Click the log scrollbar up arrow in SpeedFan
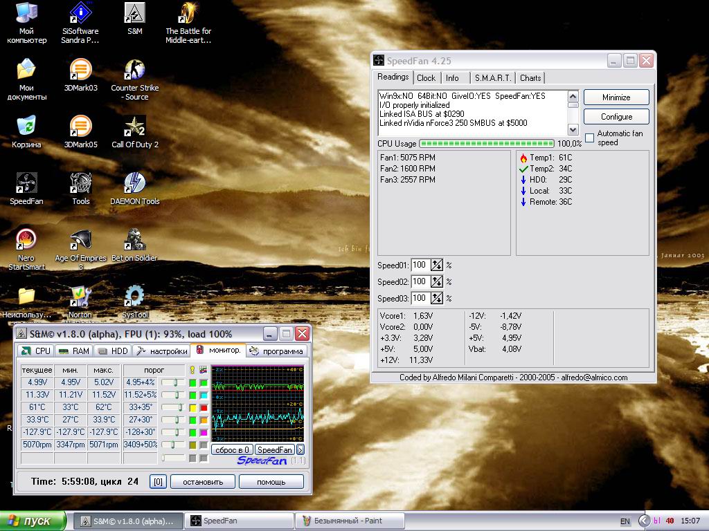The height and width of the screenshot is (531, 709). [573, 96]
